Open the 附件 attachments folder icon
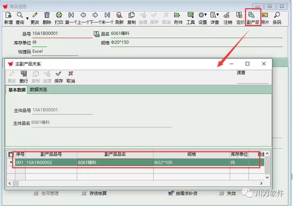The height and width of the screenshot is (206, 293). coord(178,15)
